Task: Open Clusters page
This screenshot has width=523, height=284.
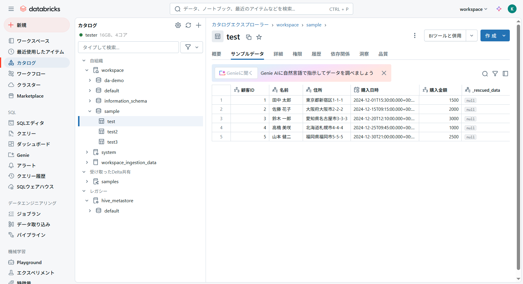Action: 37,85
